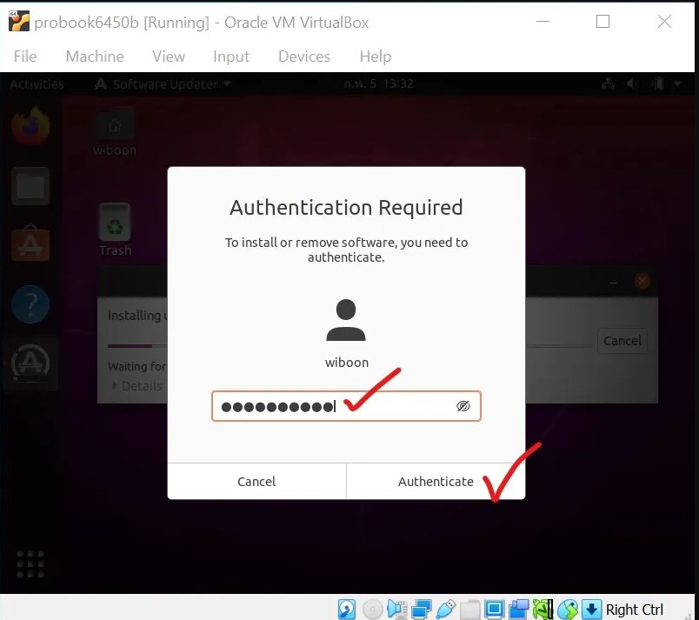
Task: Click the shared folders icon in VirtualBox status bar
Action: (469, 609)
